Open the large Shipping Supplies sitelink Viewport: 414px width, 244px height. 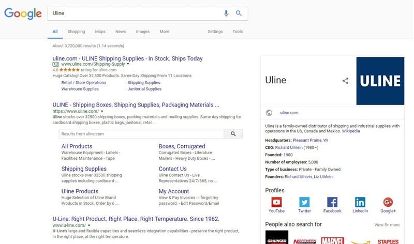84,169
